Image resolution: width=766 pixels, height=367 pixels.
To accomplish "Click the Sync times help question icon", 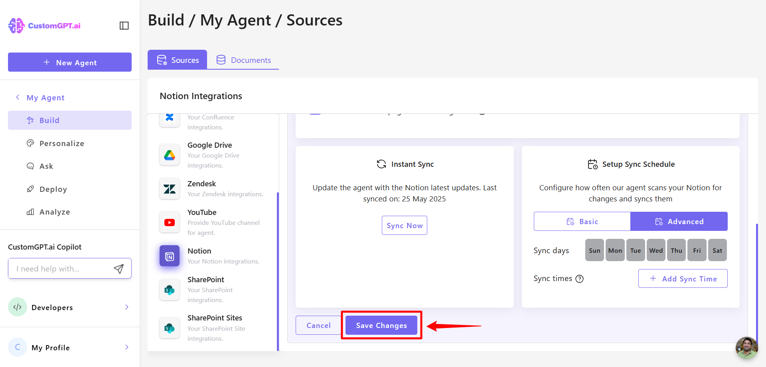I will [x=580, y=279].
